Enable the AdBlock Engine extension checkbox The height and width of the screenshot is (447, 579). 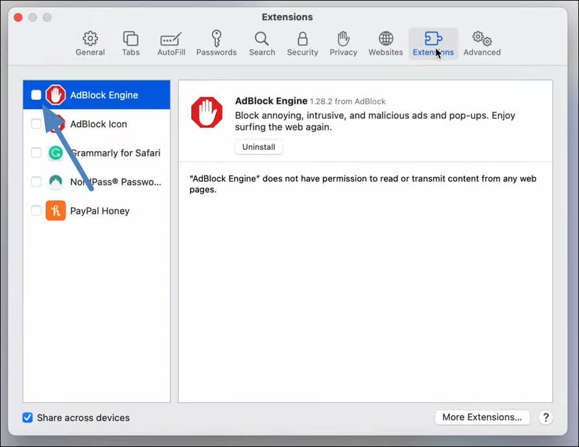pos(36,95)
